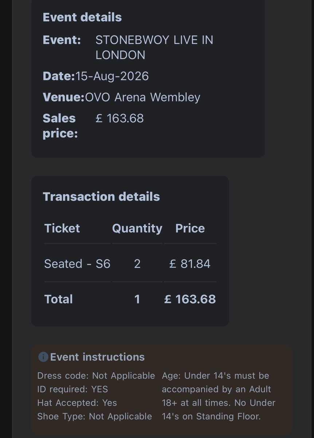Click the Total row label

click(x=58, y=299)
